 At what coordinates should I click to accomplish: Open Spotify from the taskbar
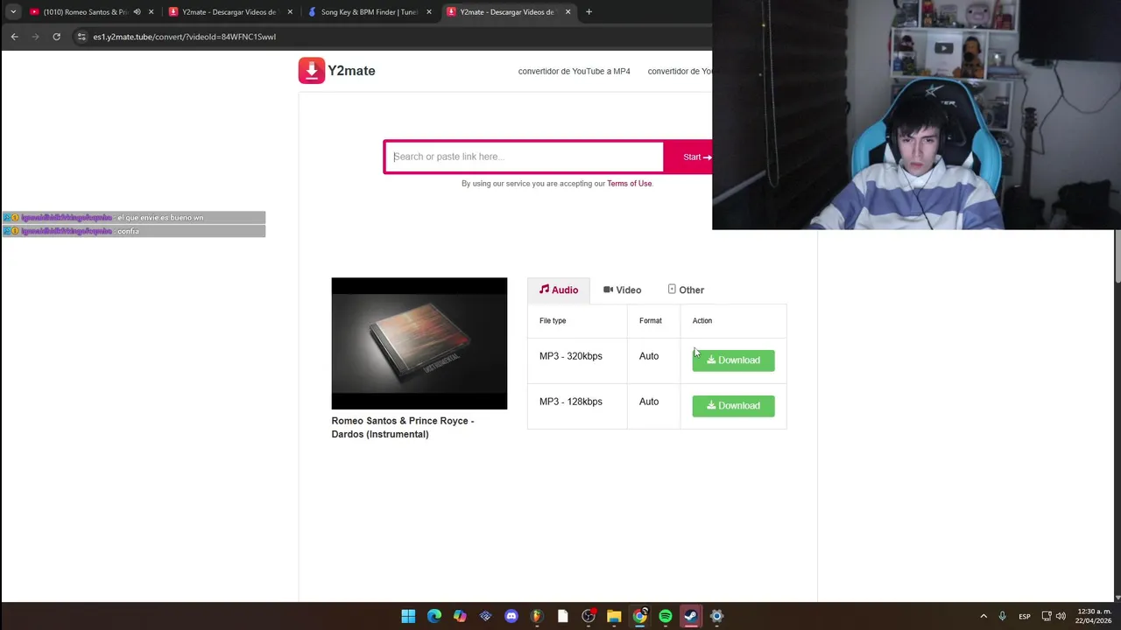666,616
